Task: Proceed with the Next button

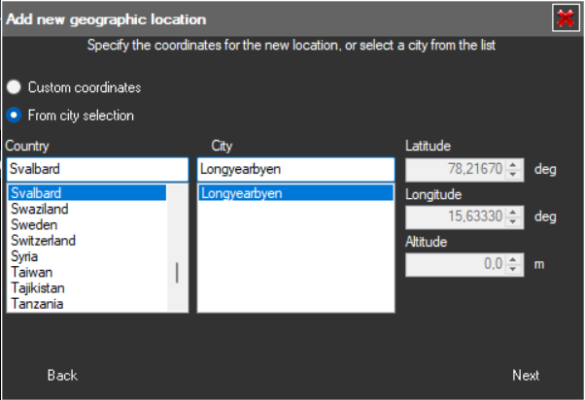Action: coord(526,375)
